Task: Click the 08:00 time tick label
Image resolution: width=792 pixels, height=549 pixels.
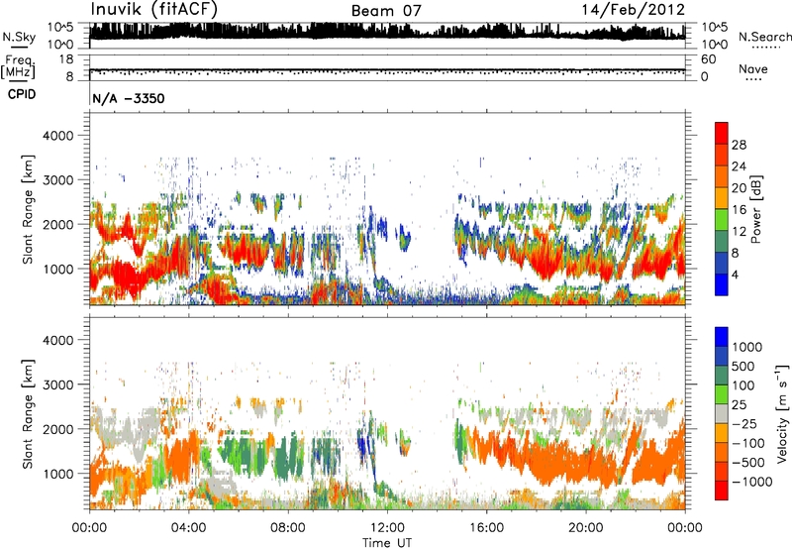Action: pos(288,528)
